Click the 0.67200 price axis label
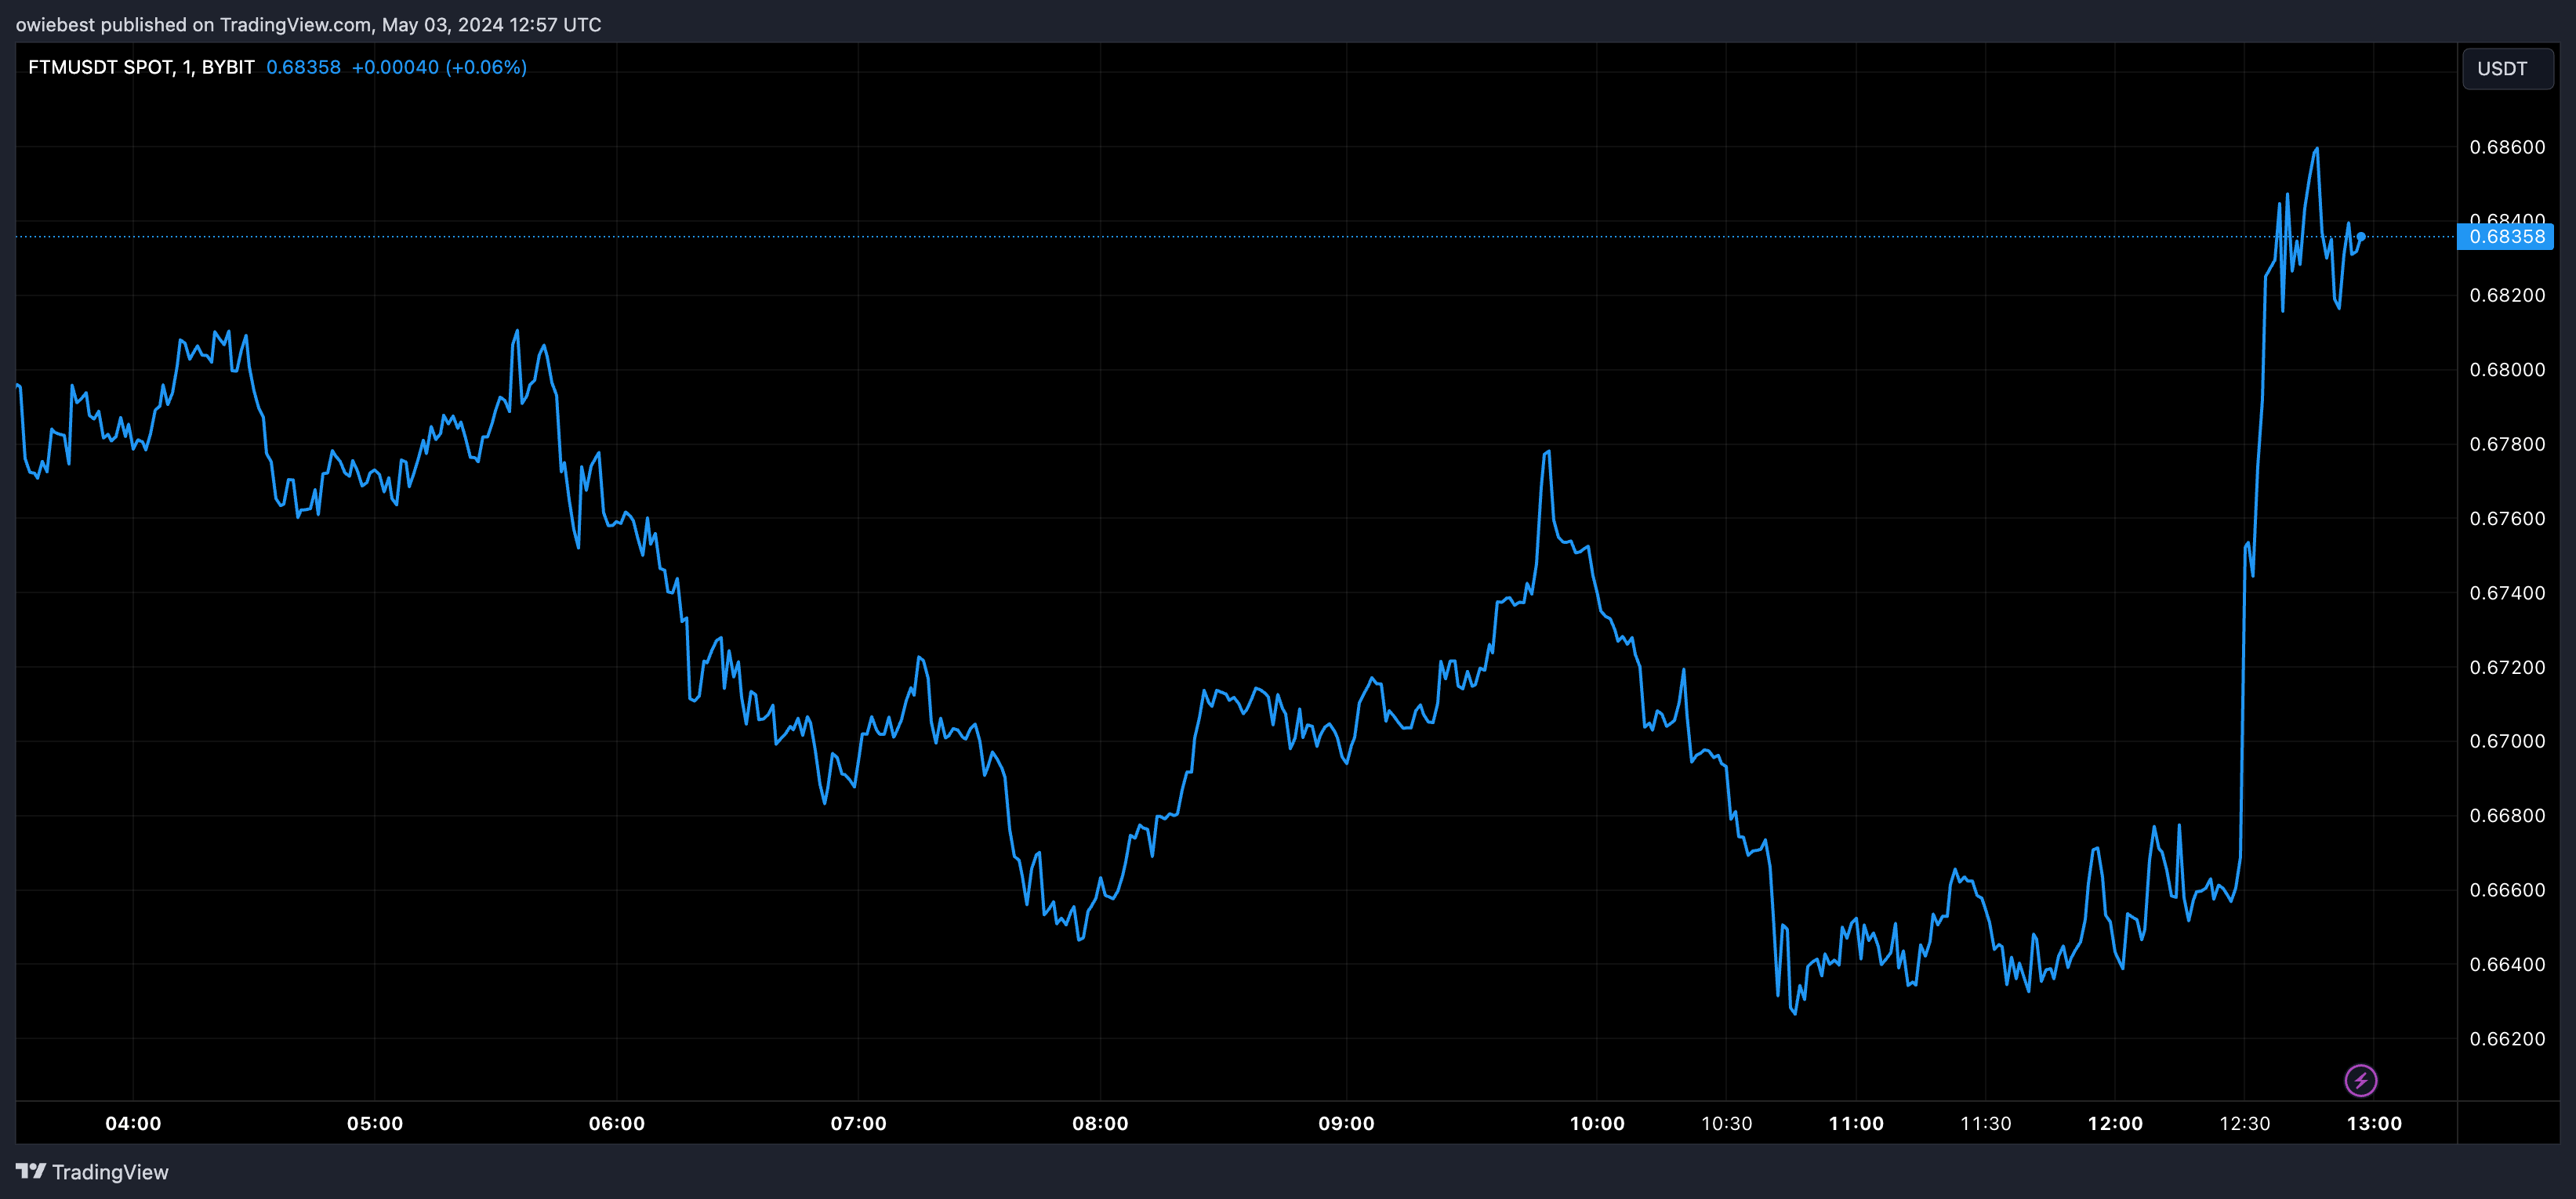This screenshot has height=1199, width=2576. pos(2507,667)
